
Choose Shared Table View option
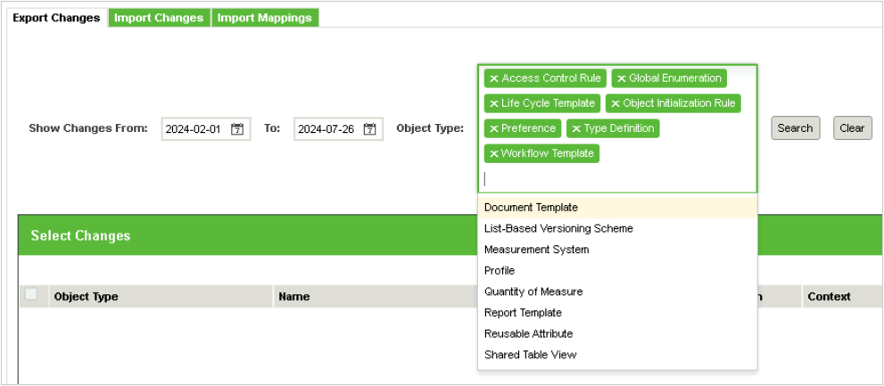617,355
